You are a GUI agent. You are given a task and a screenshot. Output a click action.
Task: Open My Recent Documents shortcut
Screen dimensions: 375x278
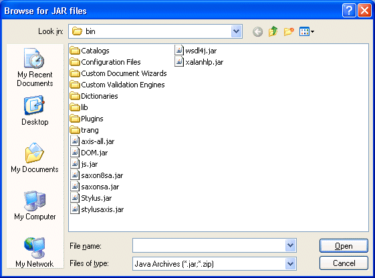(35, 67)
